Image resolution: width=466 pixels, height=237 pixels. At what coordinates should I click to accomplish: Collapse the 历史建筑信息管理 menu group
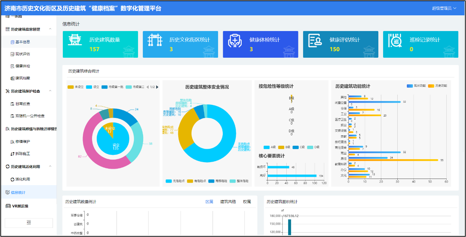(x=50, y=29)
